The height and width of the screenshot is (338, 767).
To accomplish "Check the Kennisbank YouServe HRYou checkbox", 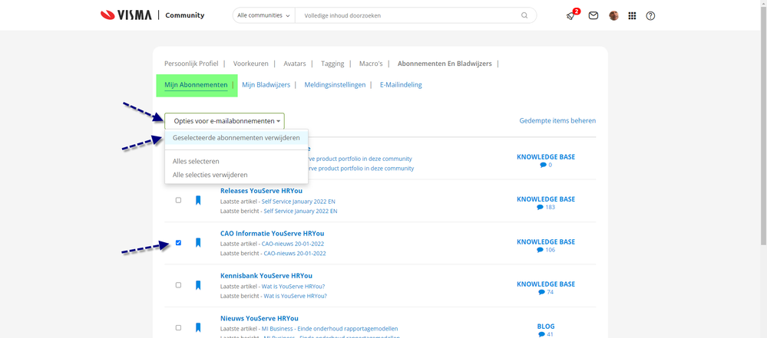I will [x=178, y=285].
